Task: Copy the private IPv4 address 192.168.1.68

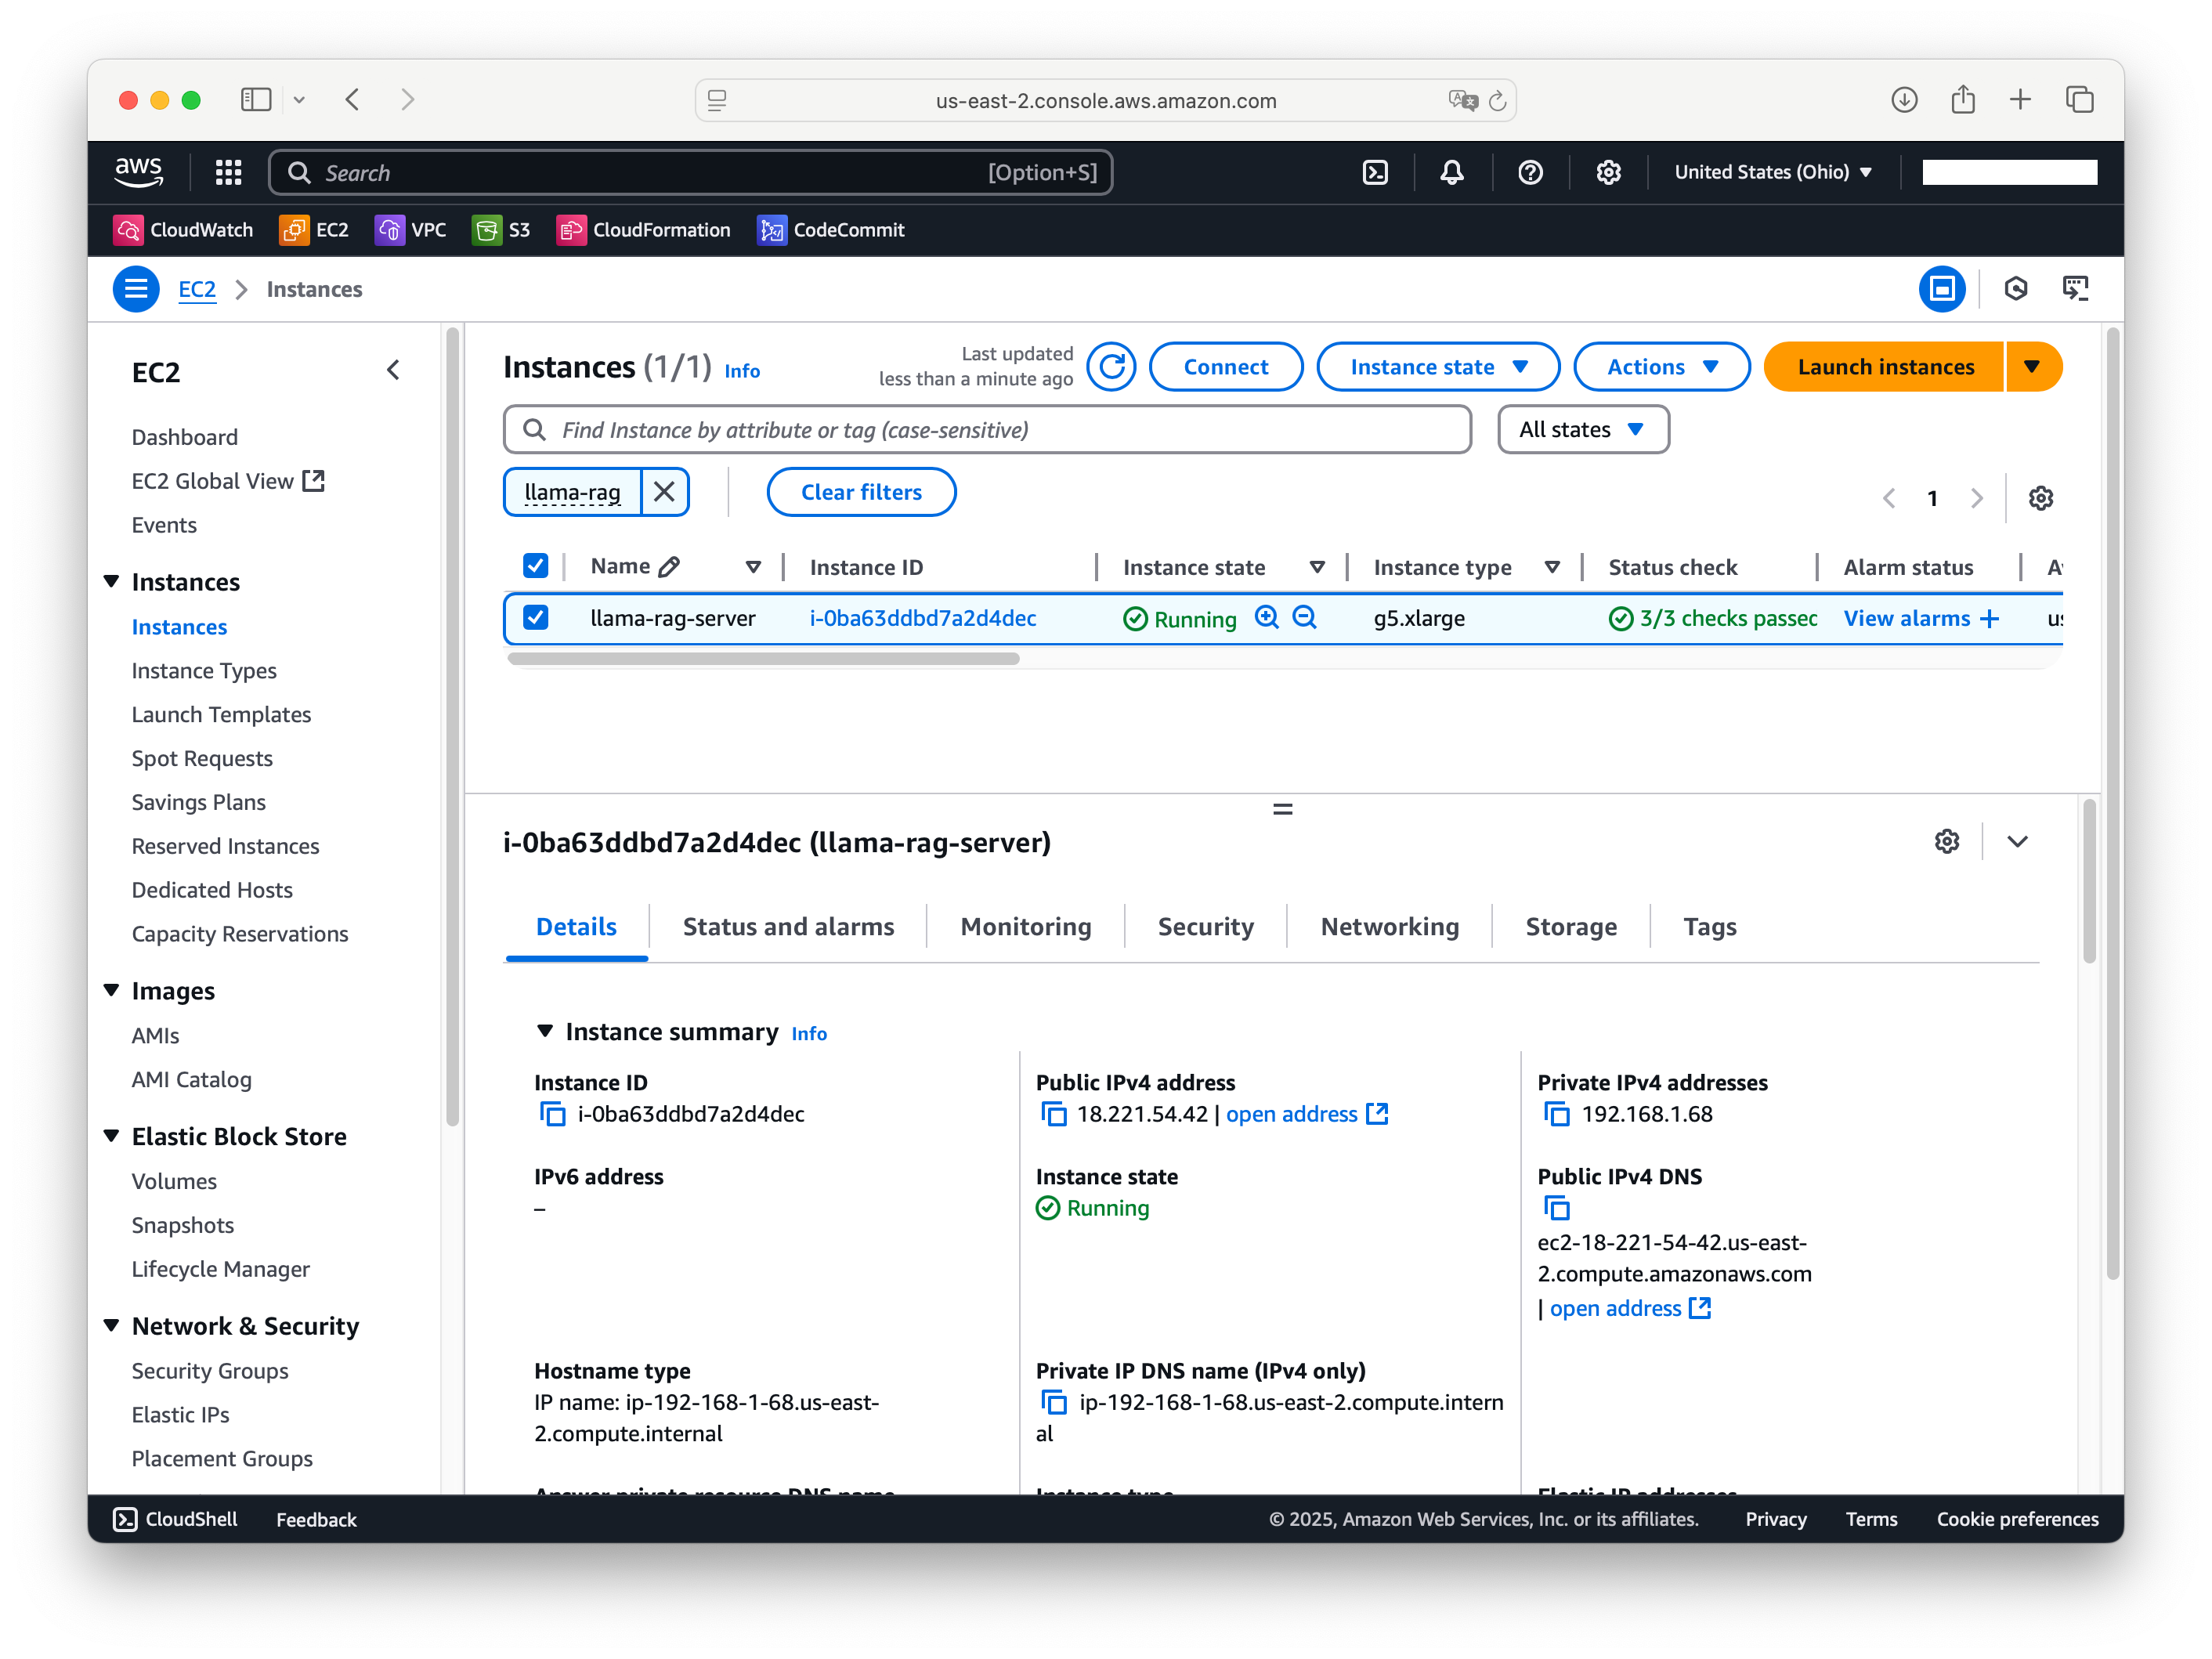Action: pos(1556,1114)
